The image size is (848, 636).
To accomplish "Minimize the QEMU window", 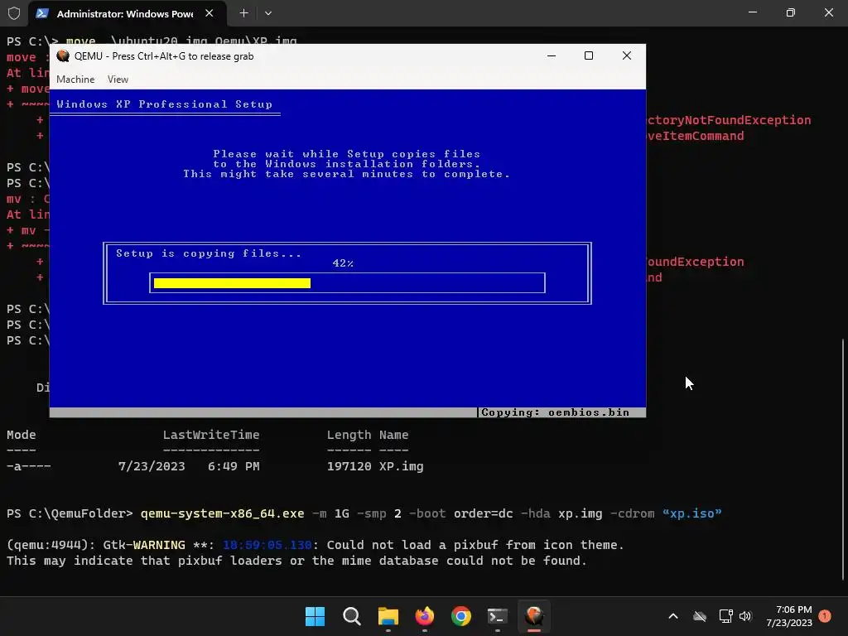I will click(552, 55).
